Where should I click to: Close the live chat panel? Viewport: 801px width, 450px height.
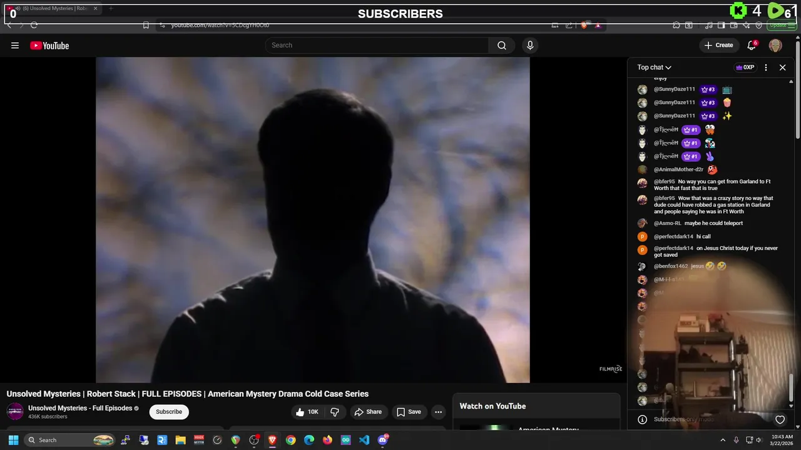point(782,67)
